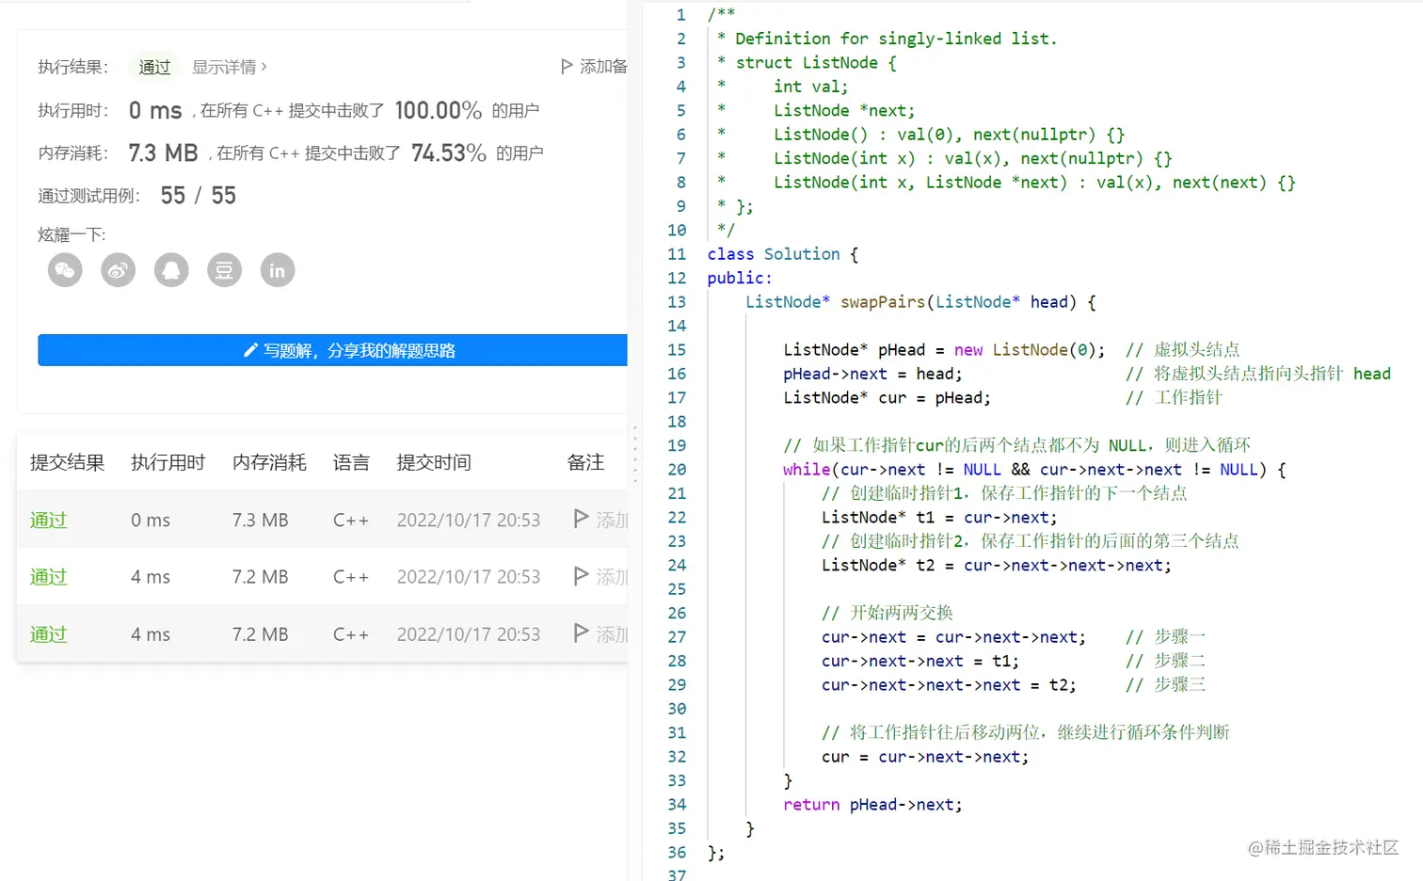Click 'ListNode* t1 = cur->next;' line
This screenshot has height=881, width=1423.
point(939,518)
